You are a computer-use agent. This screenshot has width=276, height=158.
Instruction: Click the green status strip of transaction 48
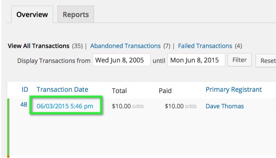[x=8, y=127]
